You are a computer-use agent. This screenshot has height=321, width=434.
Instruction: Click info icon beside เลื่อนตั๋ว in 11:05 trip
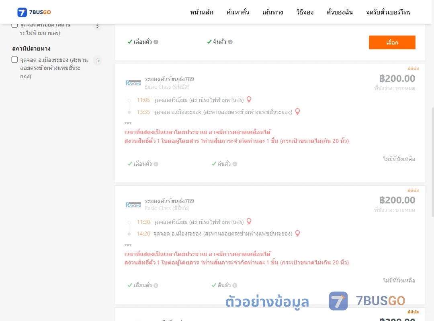156,164
